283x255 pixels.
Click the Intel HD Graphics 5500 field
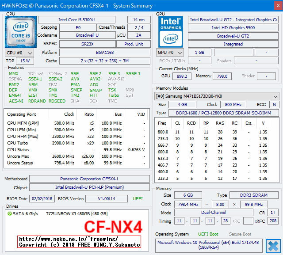(x=233, y=27)
